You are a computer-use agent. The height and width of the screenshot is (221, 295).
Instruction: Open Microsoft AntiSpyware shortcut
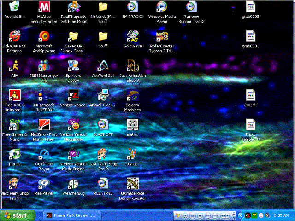click(x=44, y=42)
